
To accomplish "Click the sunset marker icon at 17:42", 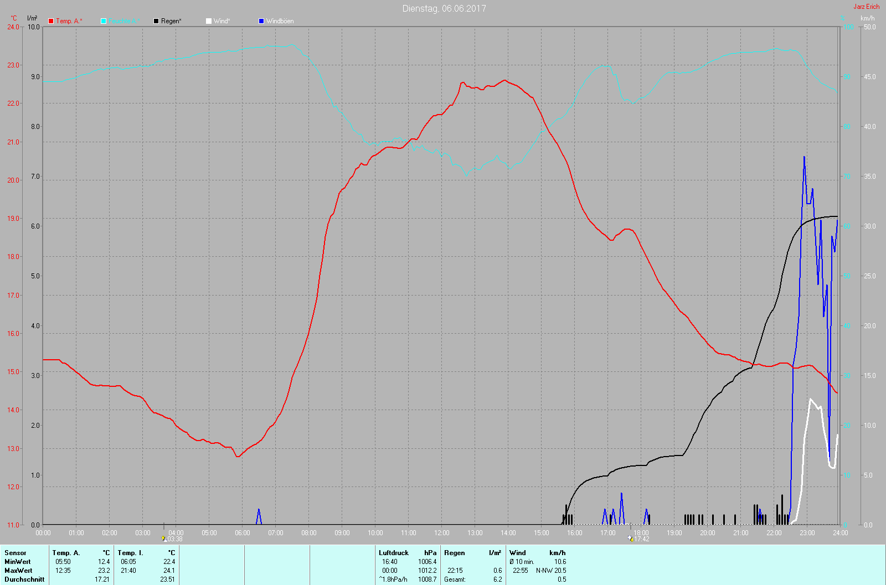I will click(631, 538).
